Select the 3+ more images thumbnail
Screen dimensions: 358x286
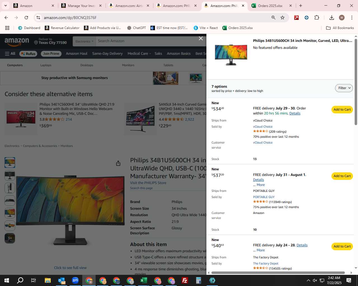pyautogui.click(x=10, y=238)
